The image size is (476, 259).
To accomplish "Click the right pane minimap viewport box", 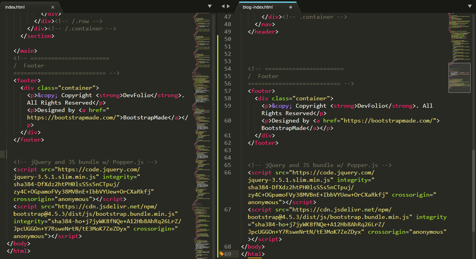I will [459, 78].
